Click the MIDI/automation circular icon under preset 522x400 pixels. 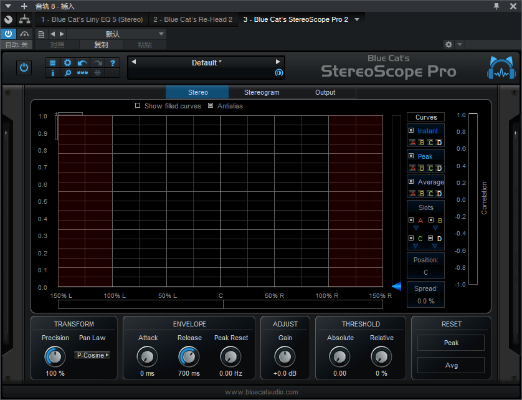[279, 73]
